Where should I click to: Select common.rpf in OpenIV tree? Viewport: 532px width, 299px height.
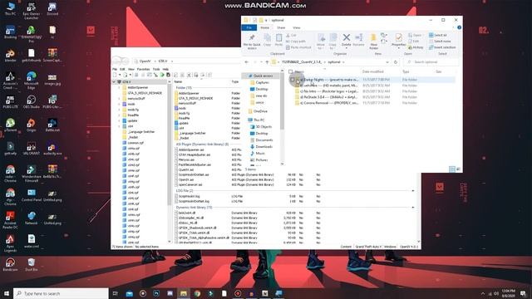133,143
